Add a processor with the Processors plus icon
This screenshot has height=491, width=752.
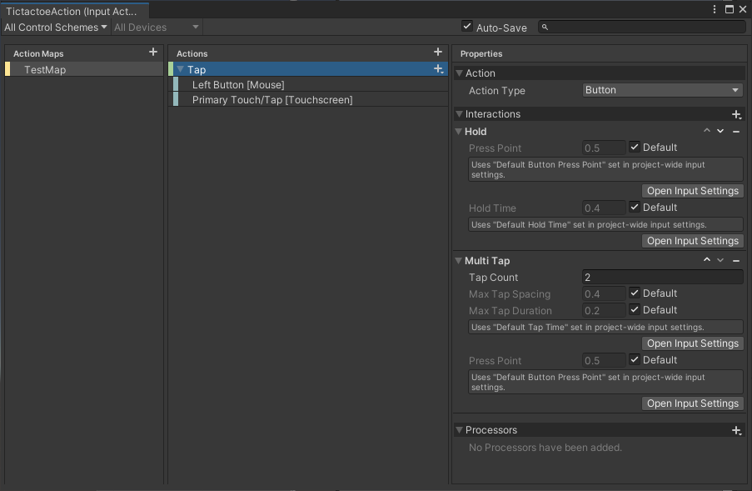(736, 430)
